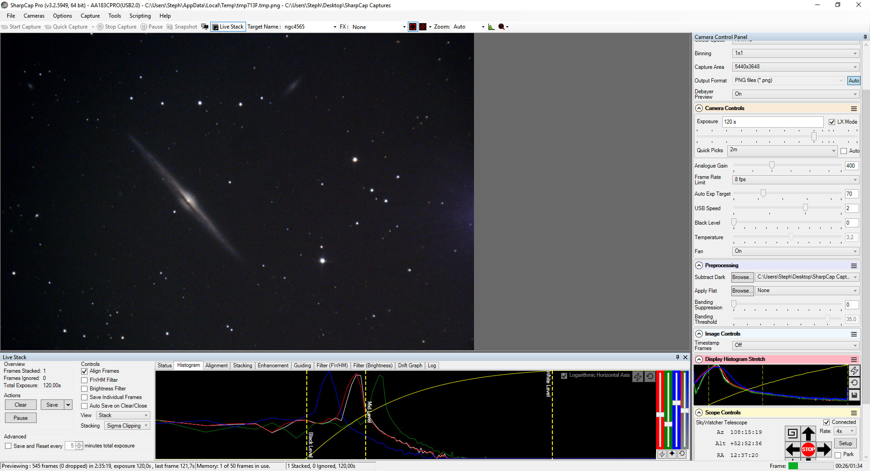Toggle the image histogram toolbar icon

tap(491, 27)
